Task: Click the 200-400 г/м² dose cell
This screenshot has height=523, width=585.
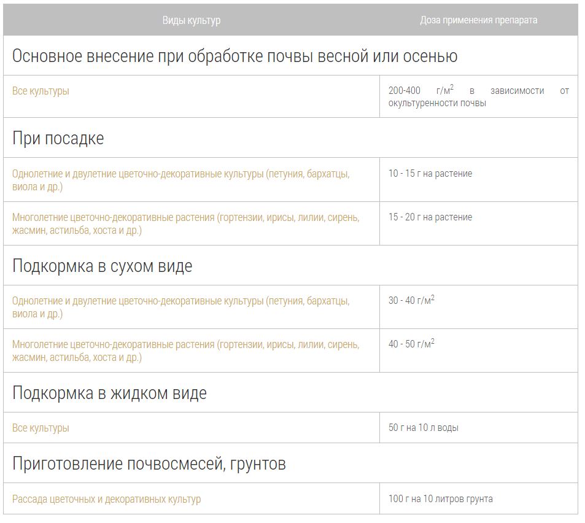Action: pos(478,96)
